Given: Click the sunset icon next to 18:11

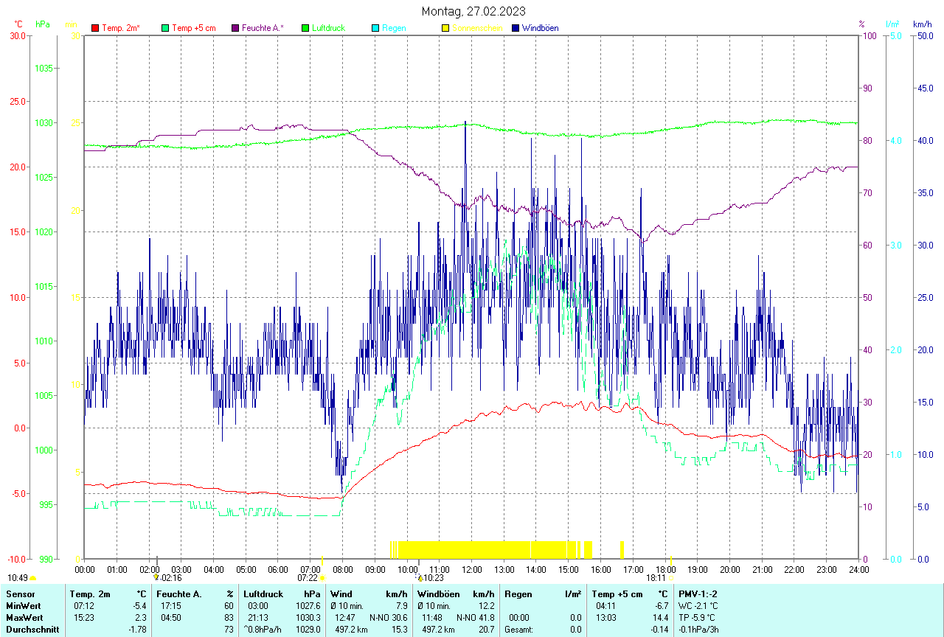Looking at the screenshot, I should click(671, 579).
